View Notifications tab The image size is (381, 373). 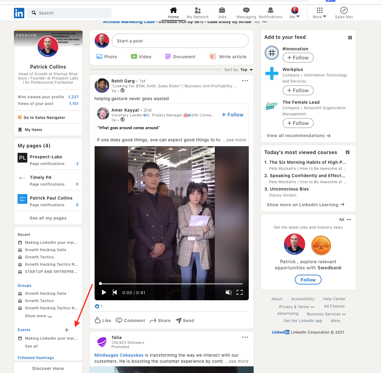271,13
